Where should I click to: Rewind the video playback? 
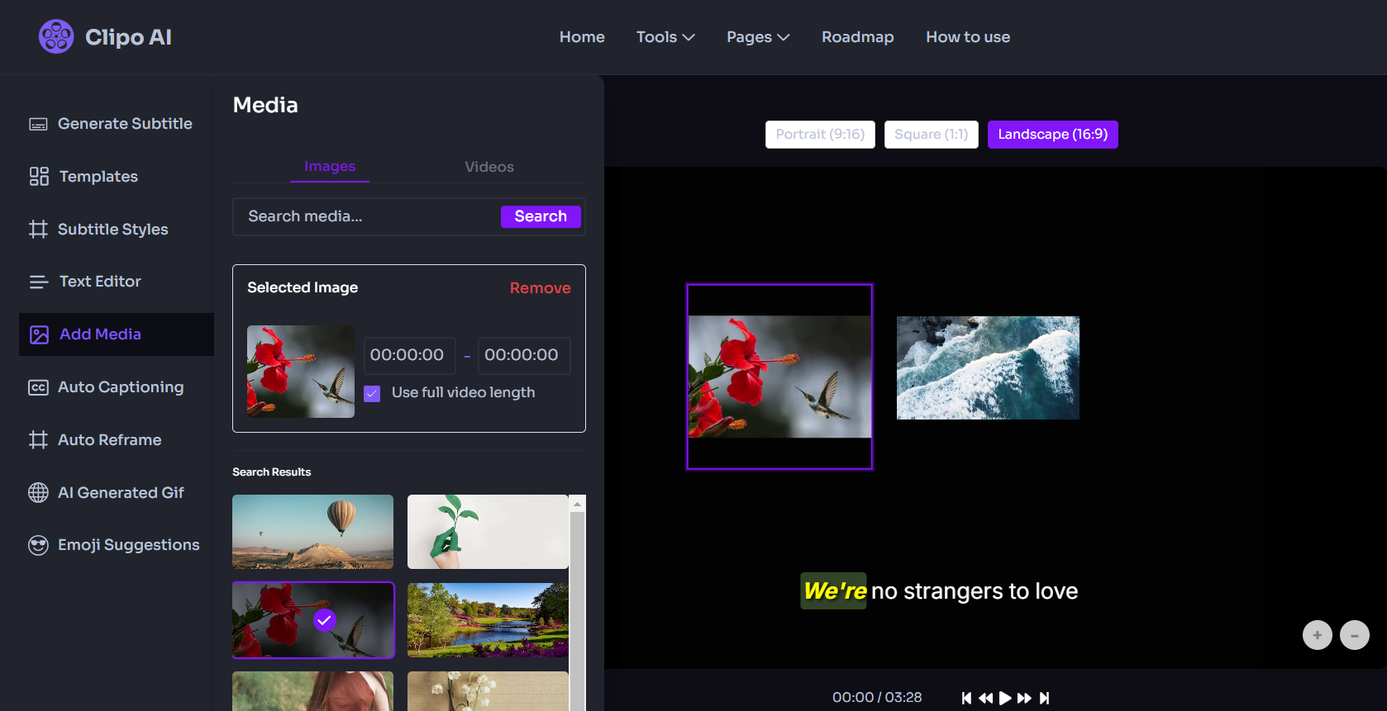click(x=985, y=698)
